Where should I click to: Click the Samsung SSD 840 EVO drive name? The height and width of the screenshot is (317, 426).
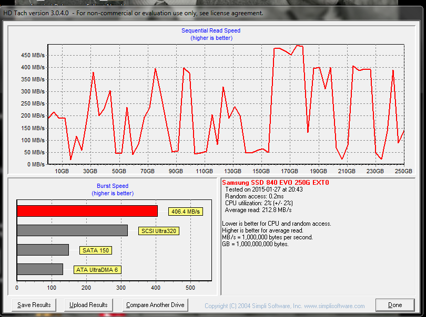(x=276, y=183)
